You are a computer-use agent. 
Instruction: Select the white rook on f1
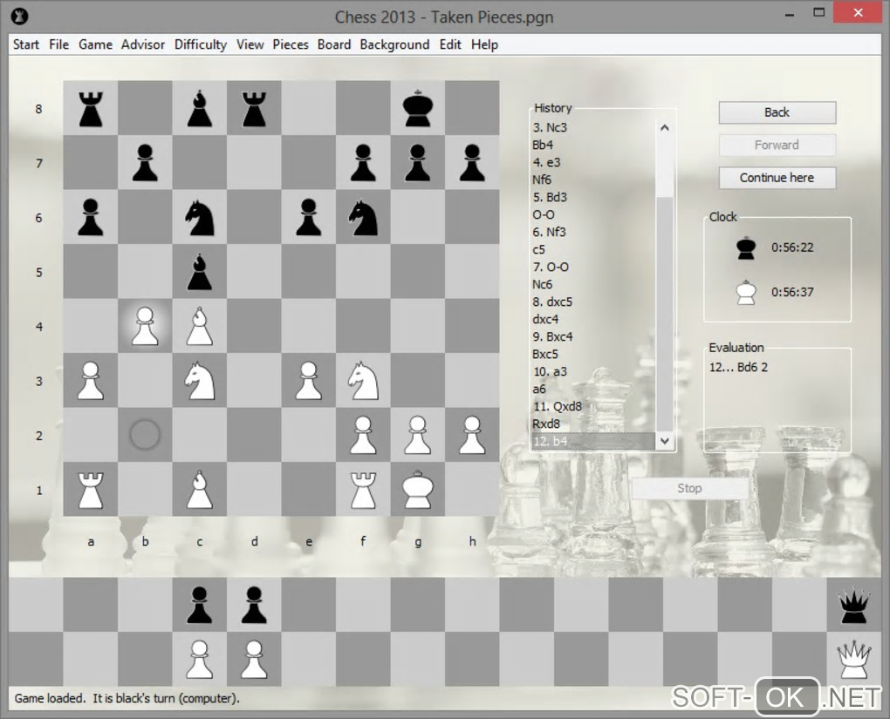(x=363, y=491)
